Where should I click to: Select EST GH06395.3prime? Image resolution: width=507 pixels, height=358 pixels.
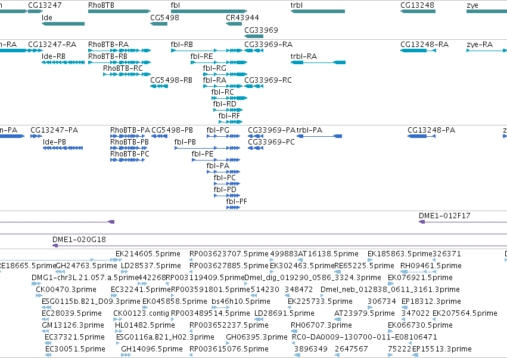click(257, 337)
